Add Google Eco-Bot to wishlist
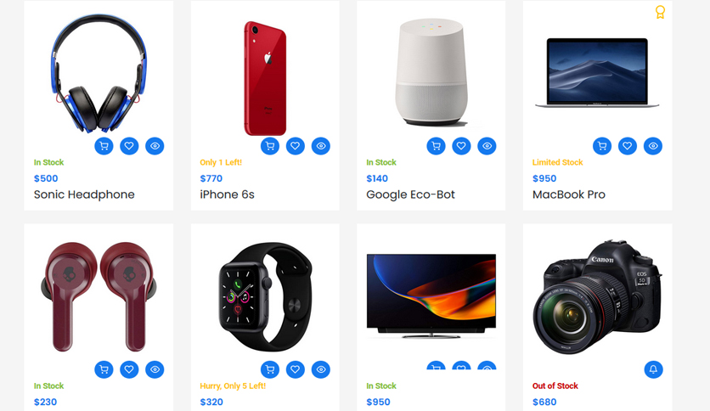 (x=461, y=146)
